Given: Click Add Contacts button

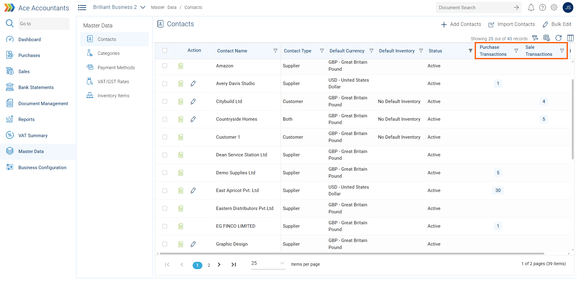Looking at the screenshot, I should (461, 24).
